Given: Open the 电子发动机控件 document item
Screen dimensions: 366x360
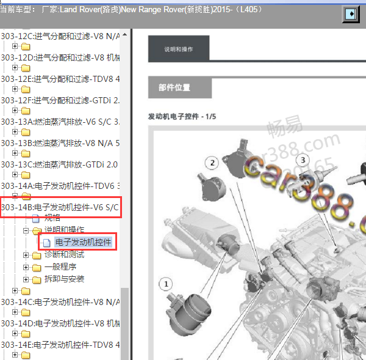Looking at the screenshot, I should 83,242.
